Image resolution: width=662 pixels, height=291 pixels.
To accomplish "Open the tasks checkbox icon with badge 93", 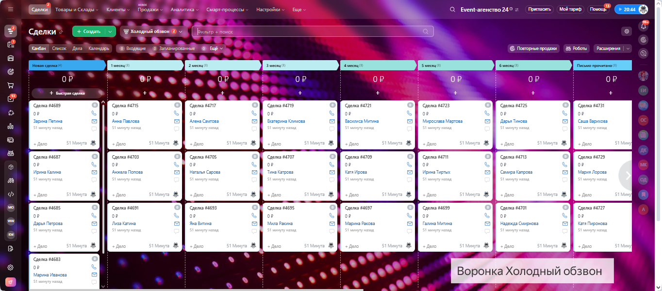I will pos(11,99).
